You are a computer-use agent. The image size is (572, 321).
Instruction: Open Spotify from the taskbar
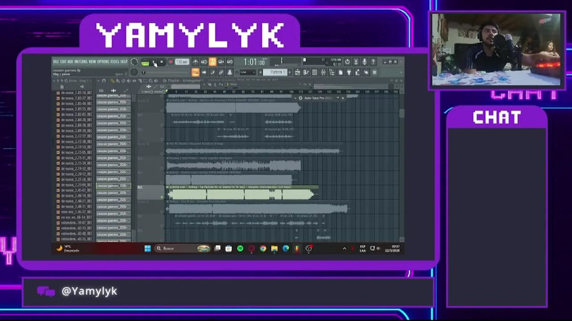click(x=240, y=248)
